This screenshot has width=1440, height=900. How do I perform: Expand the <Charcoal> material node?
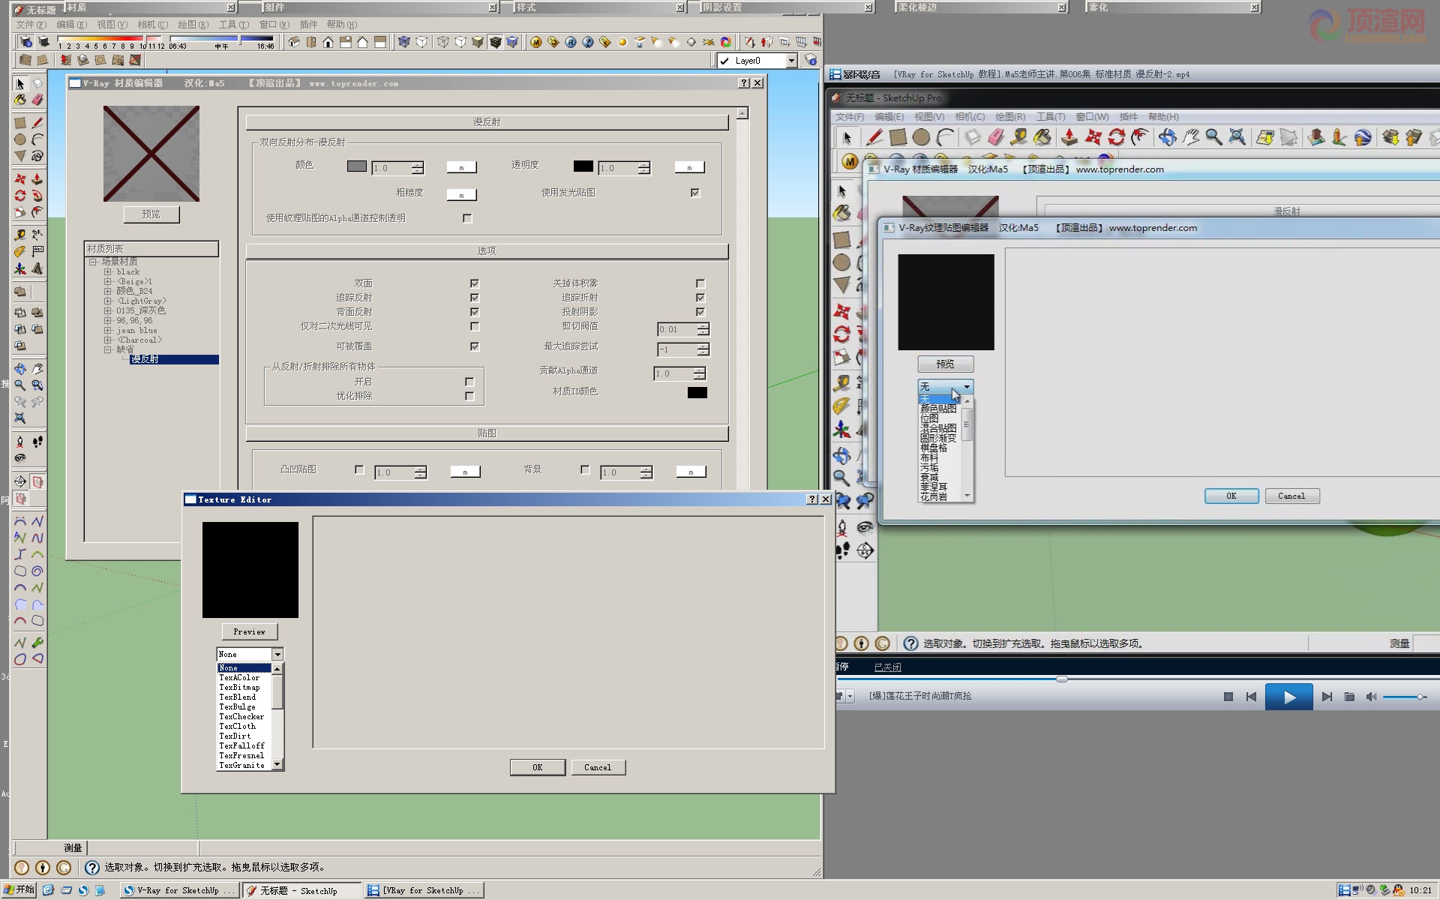click(108, 340)
